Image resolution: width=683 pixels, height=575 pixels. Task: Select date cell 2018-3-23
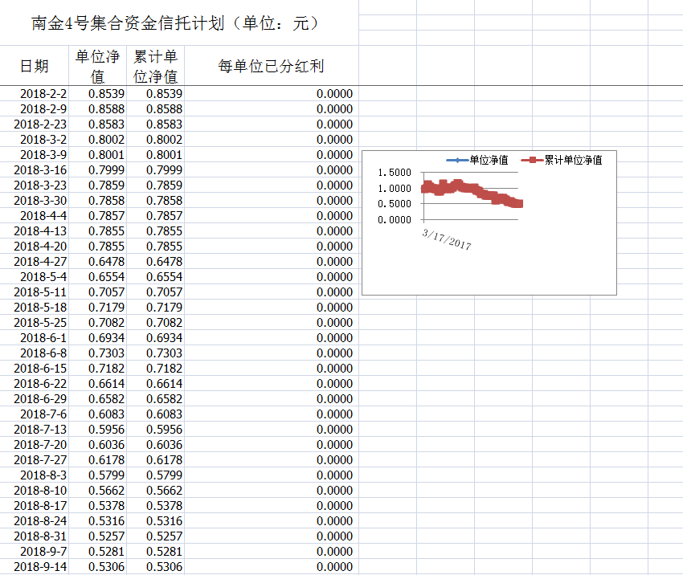point(34,185)
